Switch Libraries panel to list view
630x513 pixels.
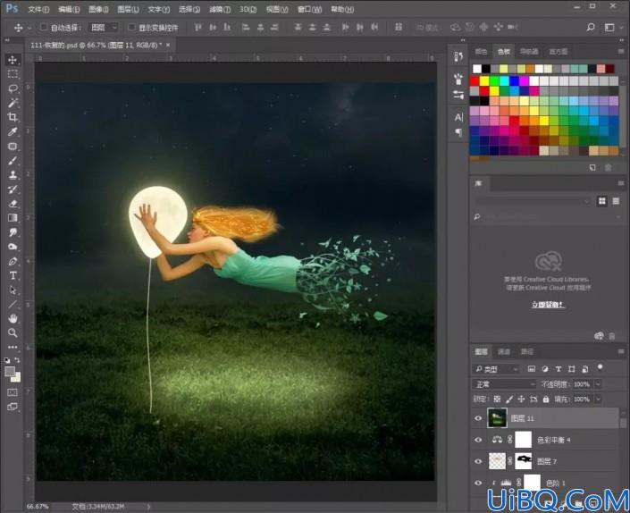pos(616,201)
